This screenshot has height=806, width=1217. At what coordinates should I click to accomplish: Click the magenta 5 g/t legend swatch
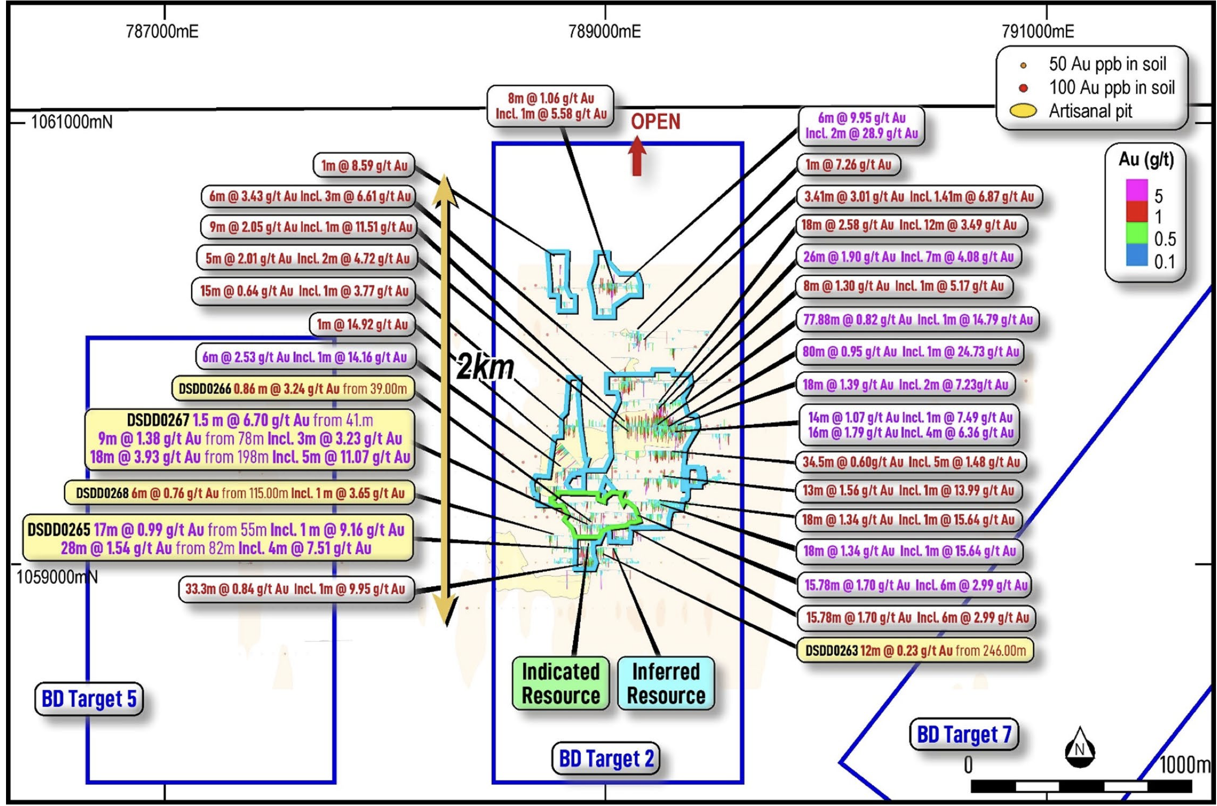coord(1137,190)
